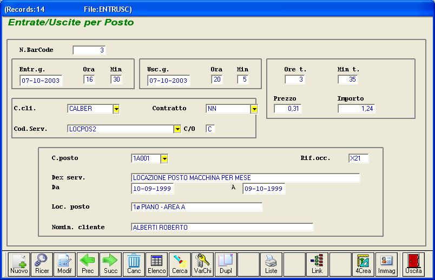Click the Link toolbar icon
Screen dimensions: 435x280
tap(317, 264)
